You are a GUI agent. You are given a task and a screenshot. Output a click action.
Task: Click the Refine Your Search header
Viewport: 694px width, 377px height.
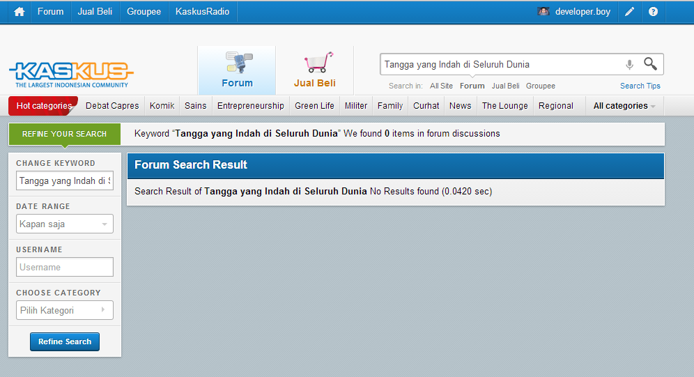tap(65, 134)
